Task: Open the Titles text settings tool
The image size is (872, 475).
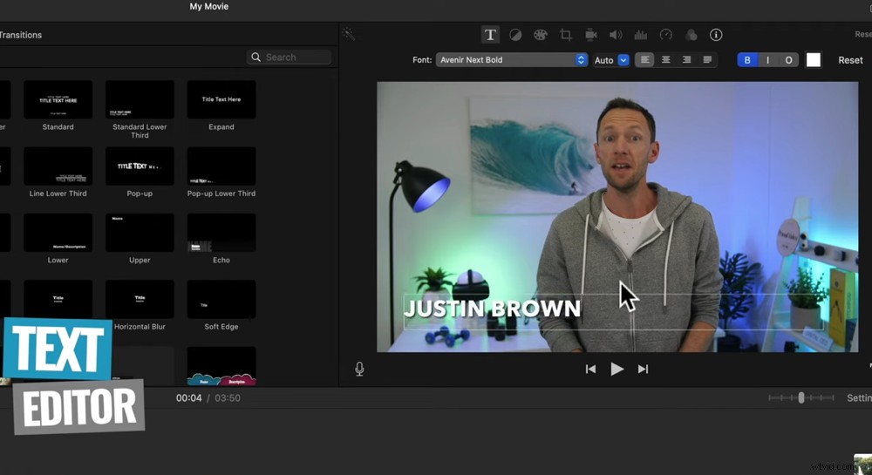Action: [490, 35]
